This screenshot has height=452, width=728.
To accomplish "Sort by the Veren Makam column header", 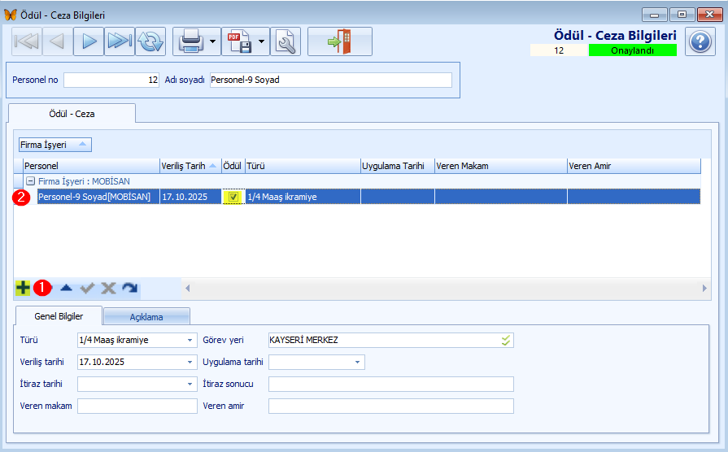I will point(500,166).
